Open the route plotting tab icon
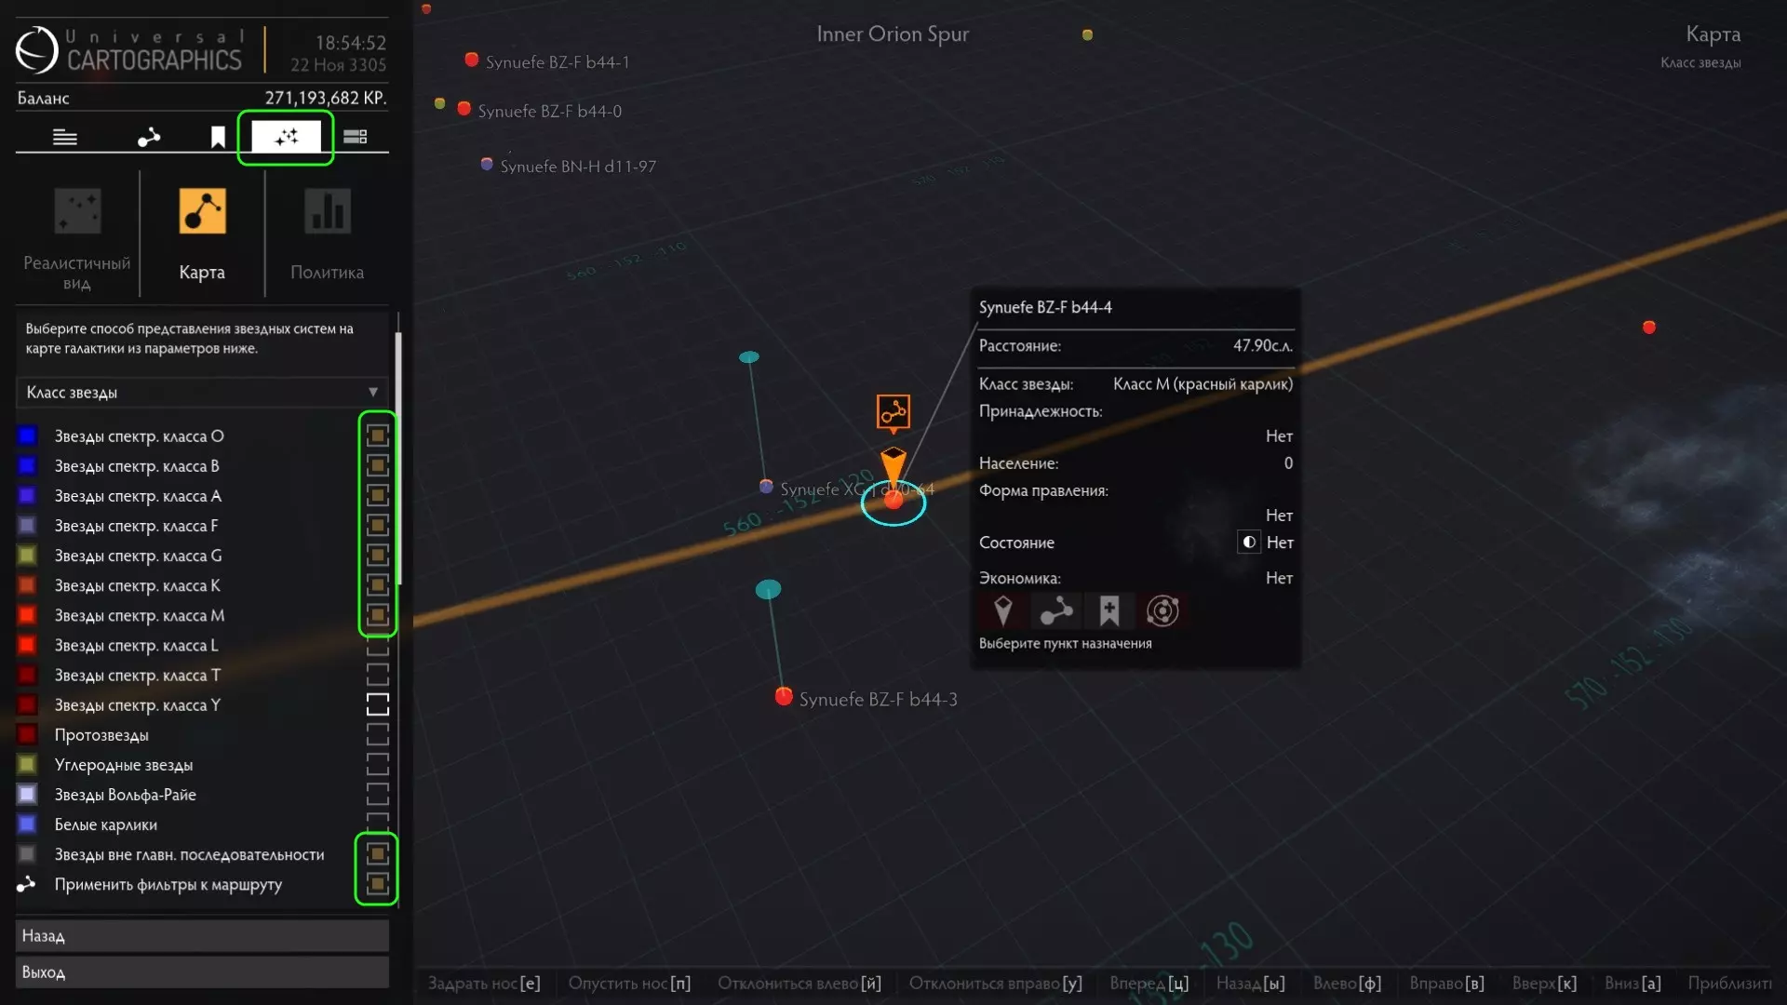The image size is (1787, 1005). tap(149, 138)
